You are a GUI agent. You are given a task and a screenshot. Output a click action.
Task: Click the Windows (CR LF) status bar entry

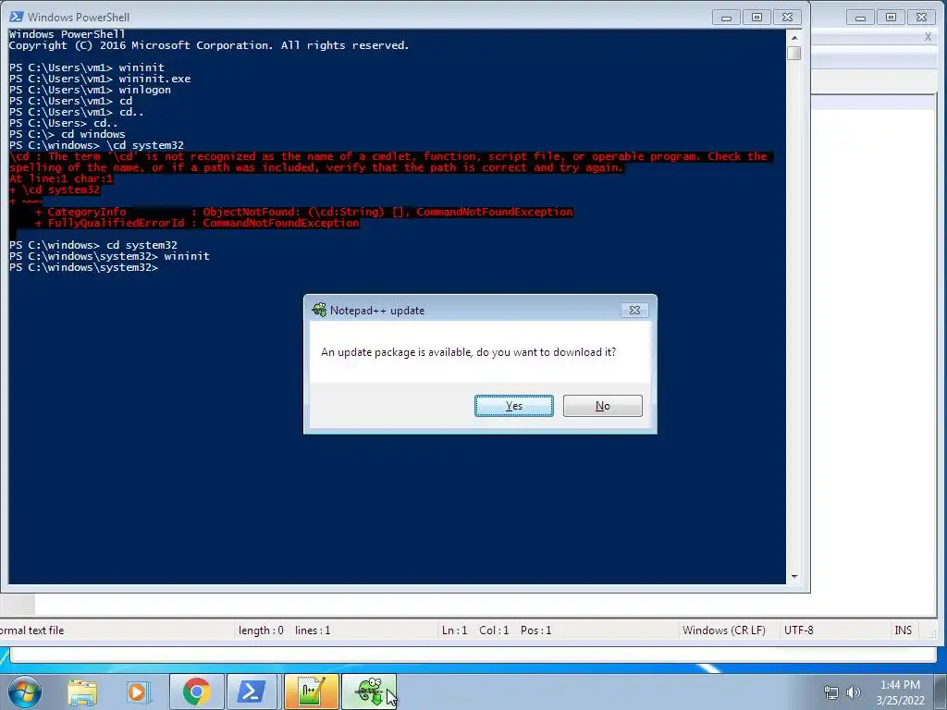click(723, 630)
